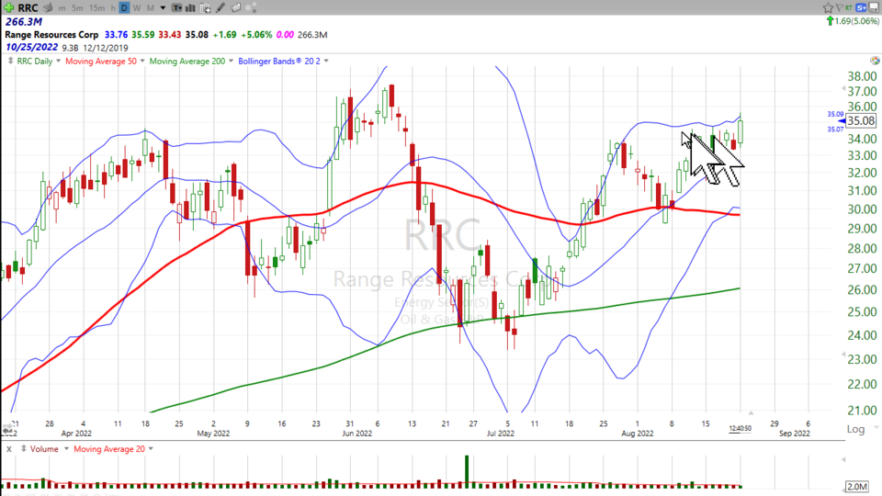Image resolution: width=882 pixels, height=496 pixels.
Task: Open the print chart icon
Action: click(49, 8)
